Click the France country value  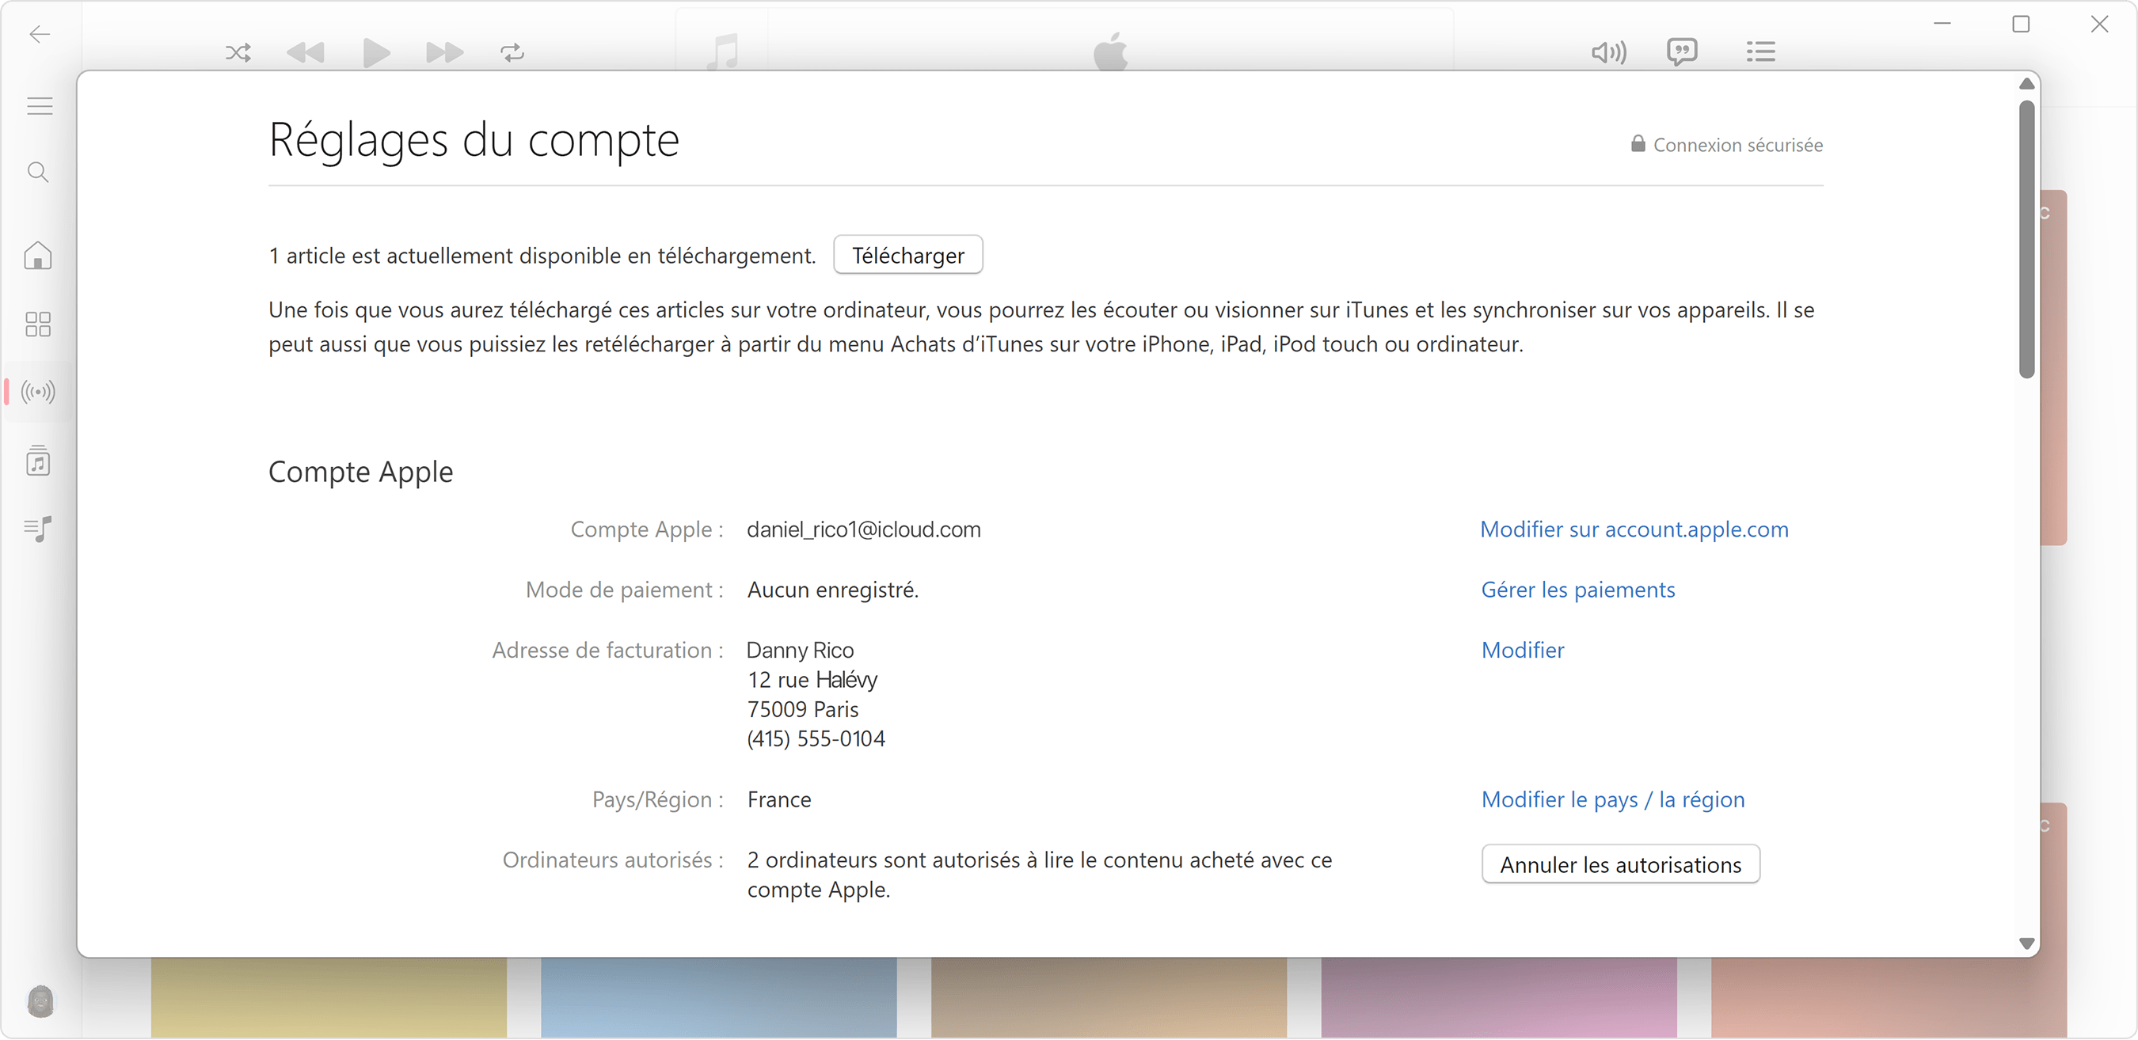coord(779,799)
